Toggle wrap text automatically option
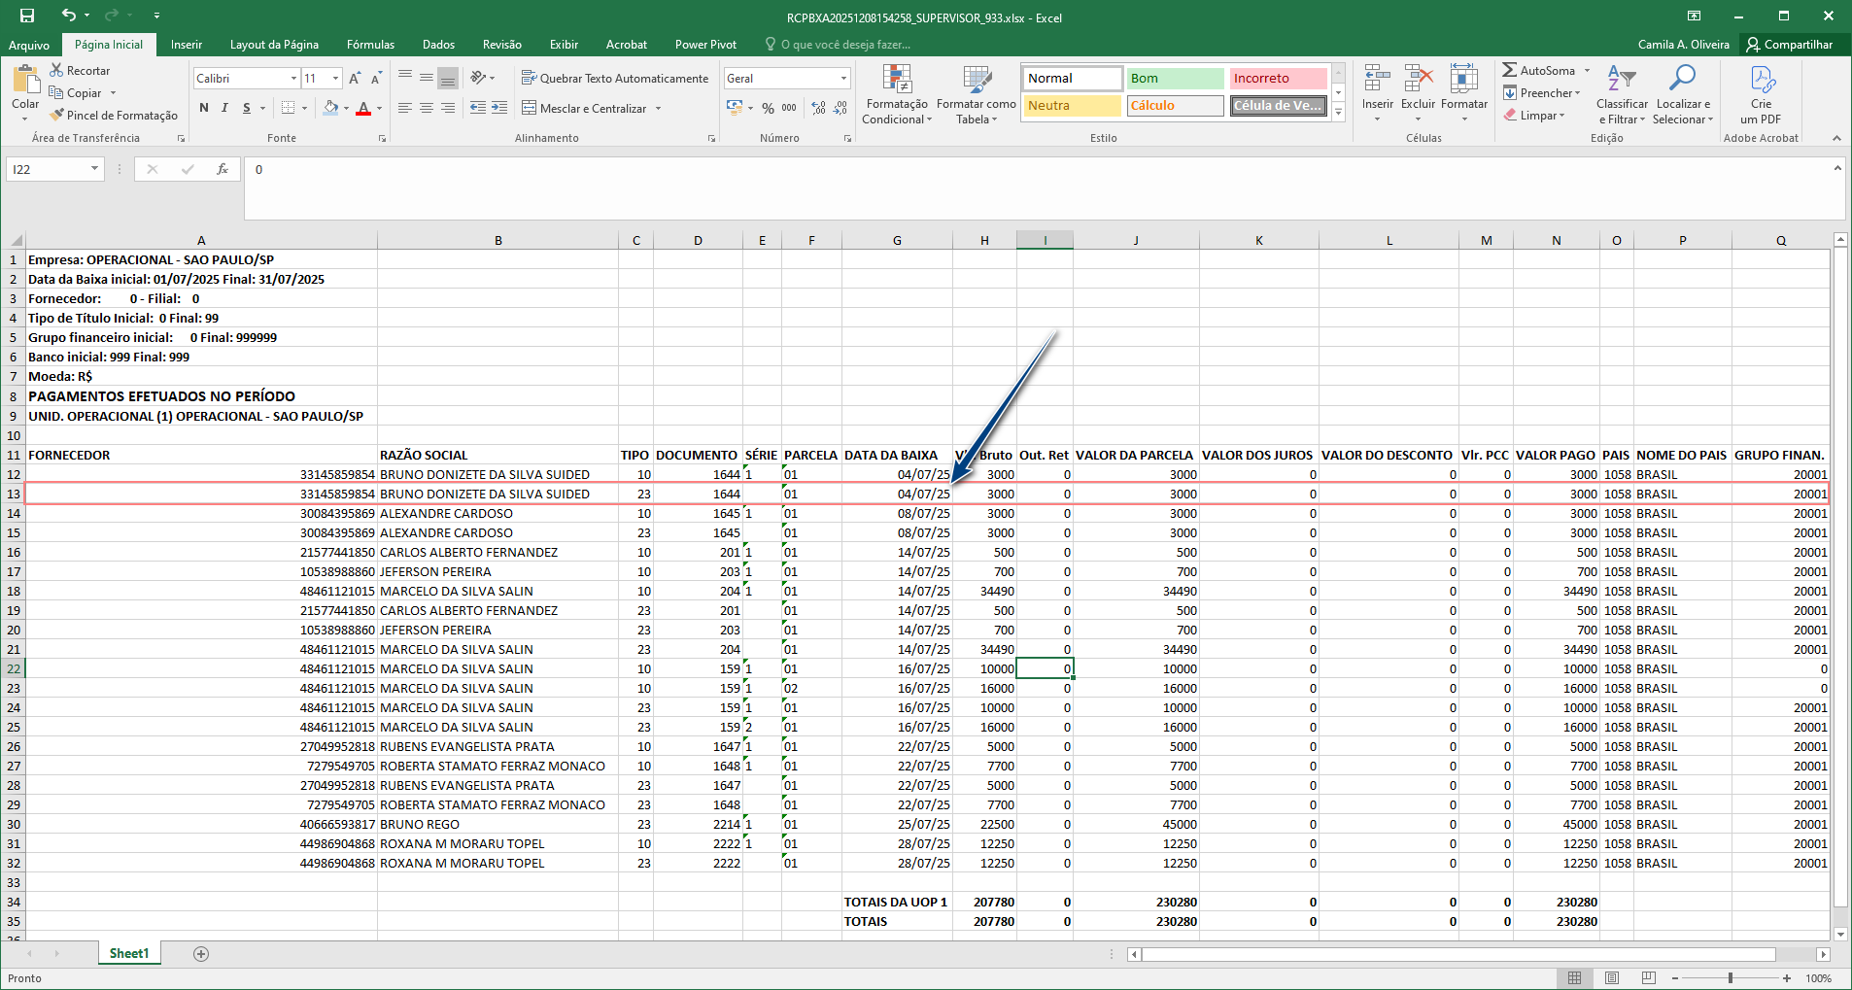The width and height of the screenshot is (1852, 990). click(615, 79)
